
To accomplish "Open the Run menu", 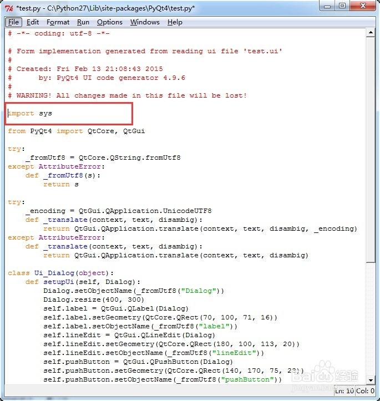I will [83, 22].
